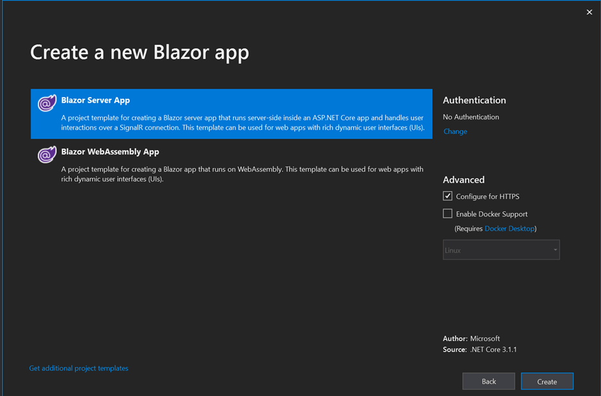
Task: Click the Blazor Server App description text
Action: click(x=242, y=123)
